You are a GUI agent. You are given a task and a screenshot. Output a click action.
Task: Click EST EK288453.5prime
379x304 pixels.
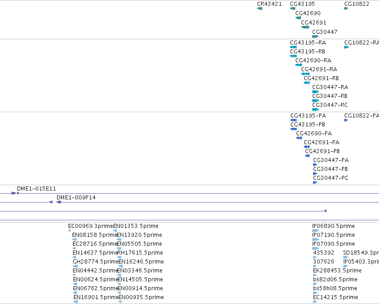coord(338,271)
